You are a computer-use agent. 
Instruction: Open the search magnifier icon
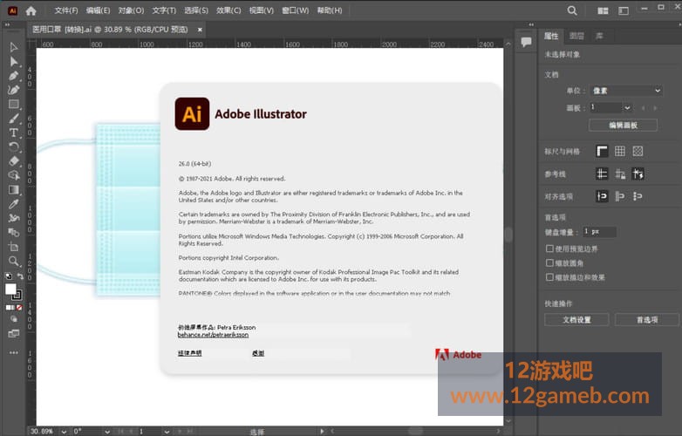[x=572, y=10]
